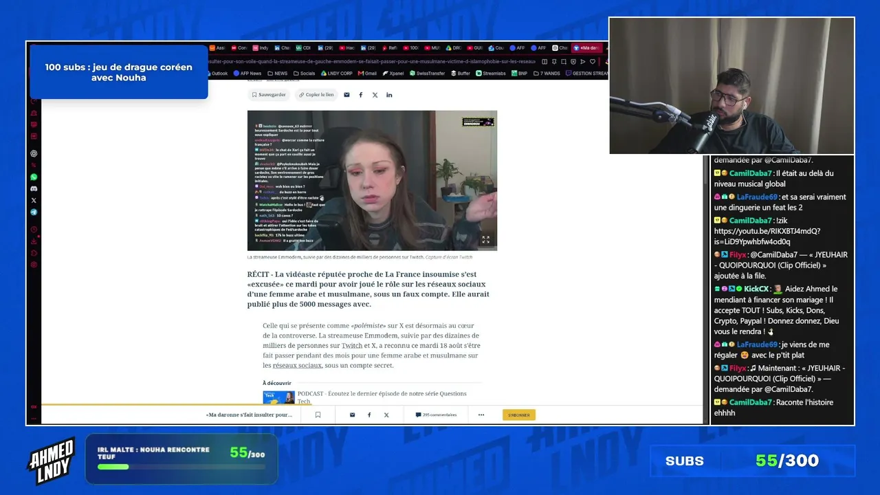Open the 295 commentaires section
The height and width of the screenshot is (495, 880).
coord(436,415)
